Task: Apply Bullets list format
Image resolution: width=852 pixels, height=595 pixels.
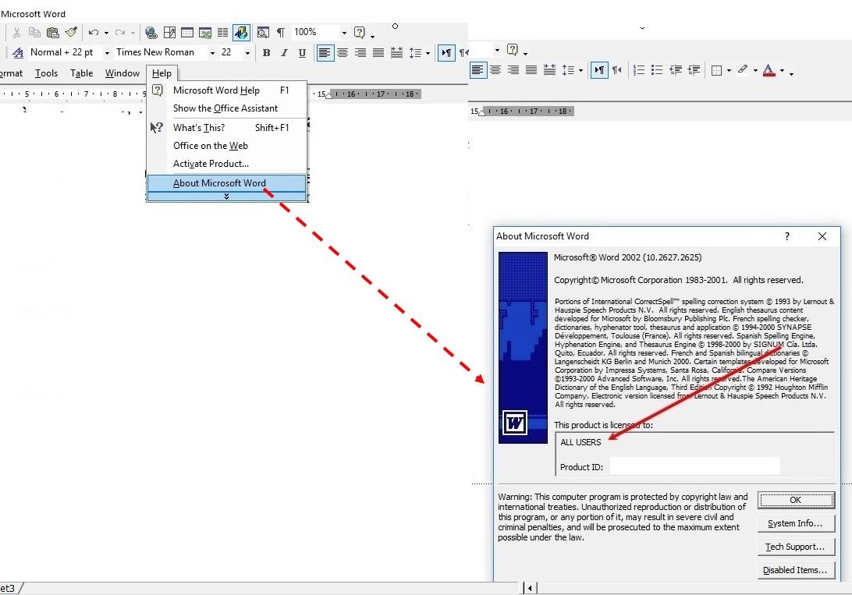Action: pyautogui.click(x=657, y=70)
